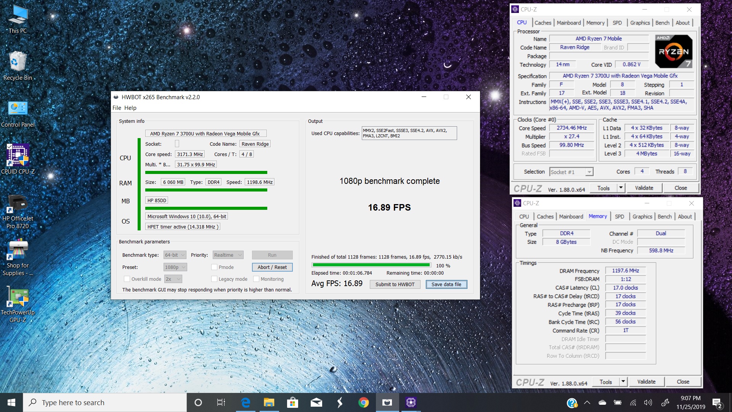Show hidden system tray icons

point(587,402)
